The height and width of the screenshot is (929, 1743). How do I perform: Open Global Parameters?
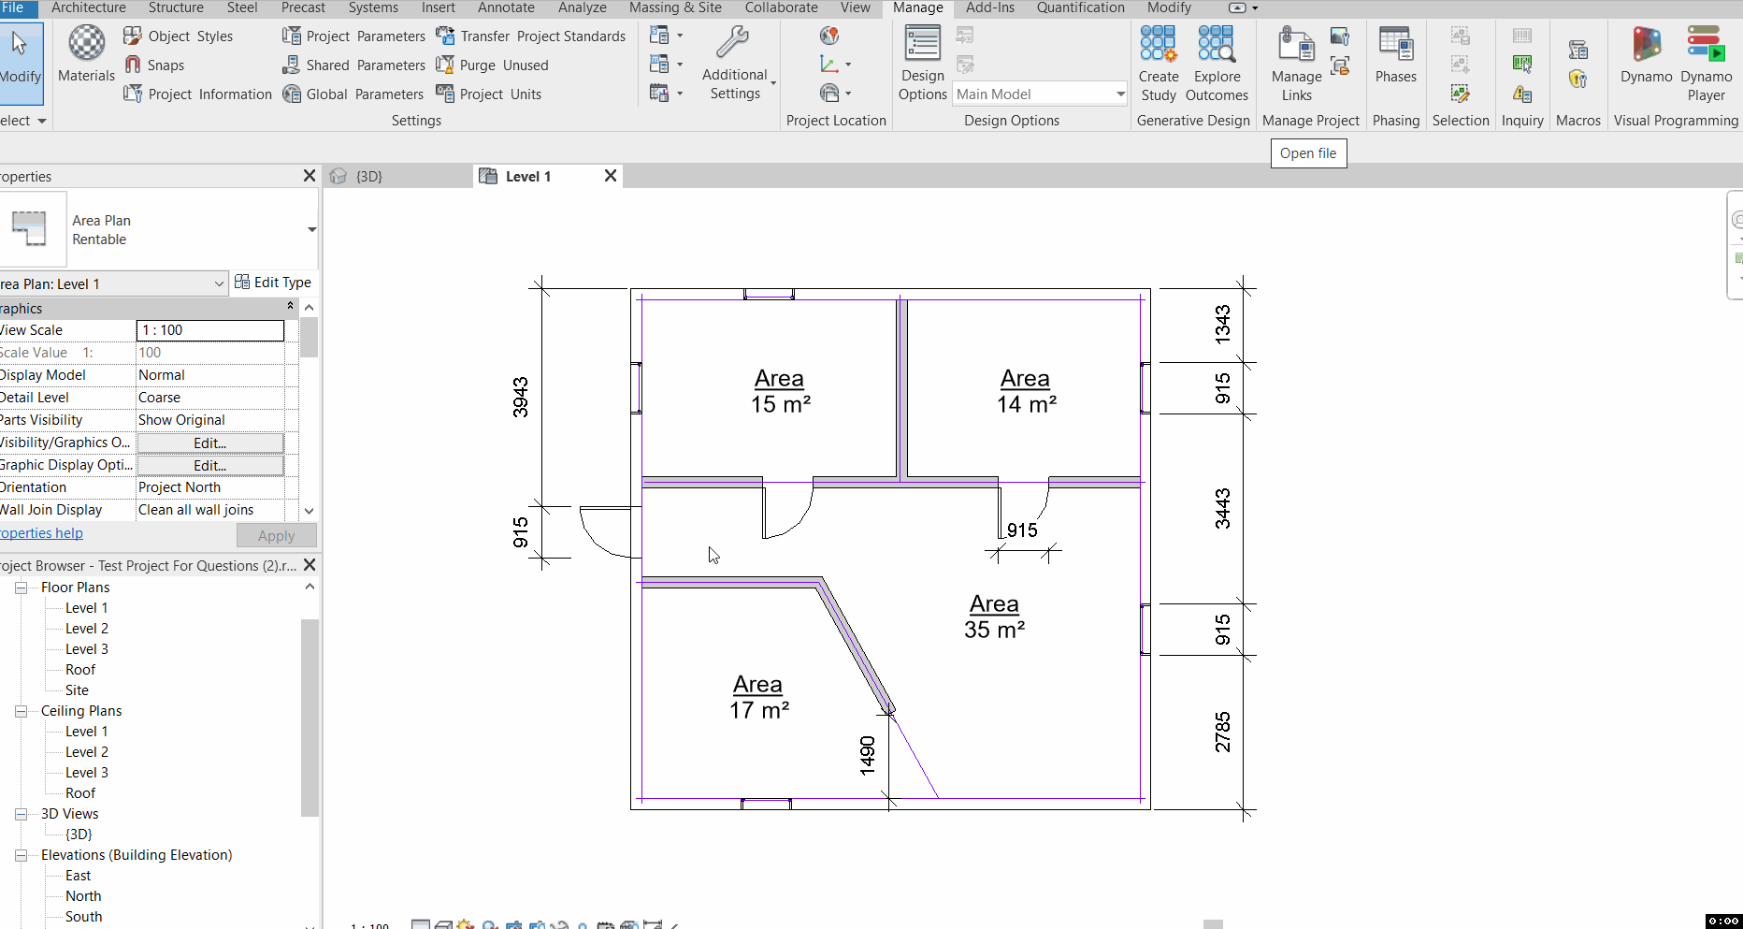pyautogui.click(x=353, y=94)
